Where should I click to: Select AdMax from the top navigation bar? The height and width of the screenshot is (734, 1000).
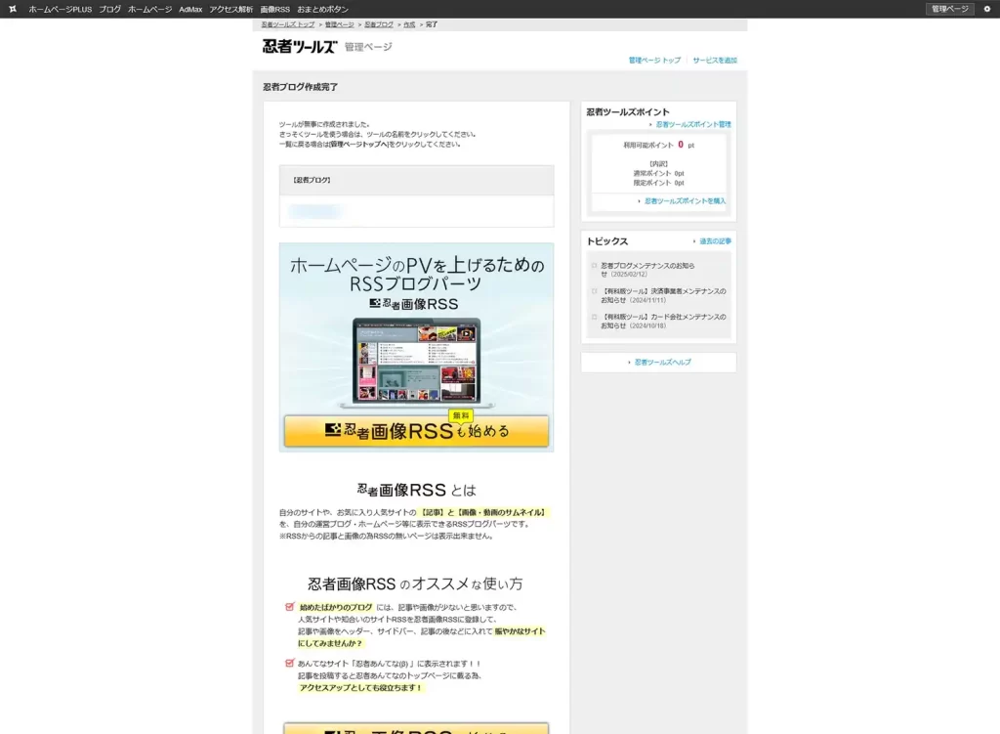click(190, 9)
